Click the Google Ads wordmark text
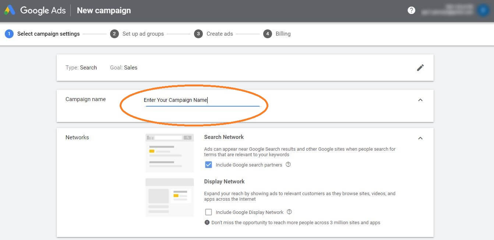 tap(43, 11)
